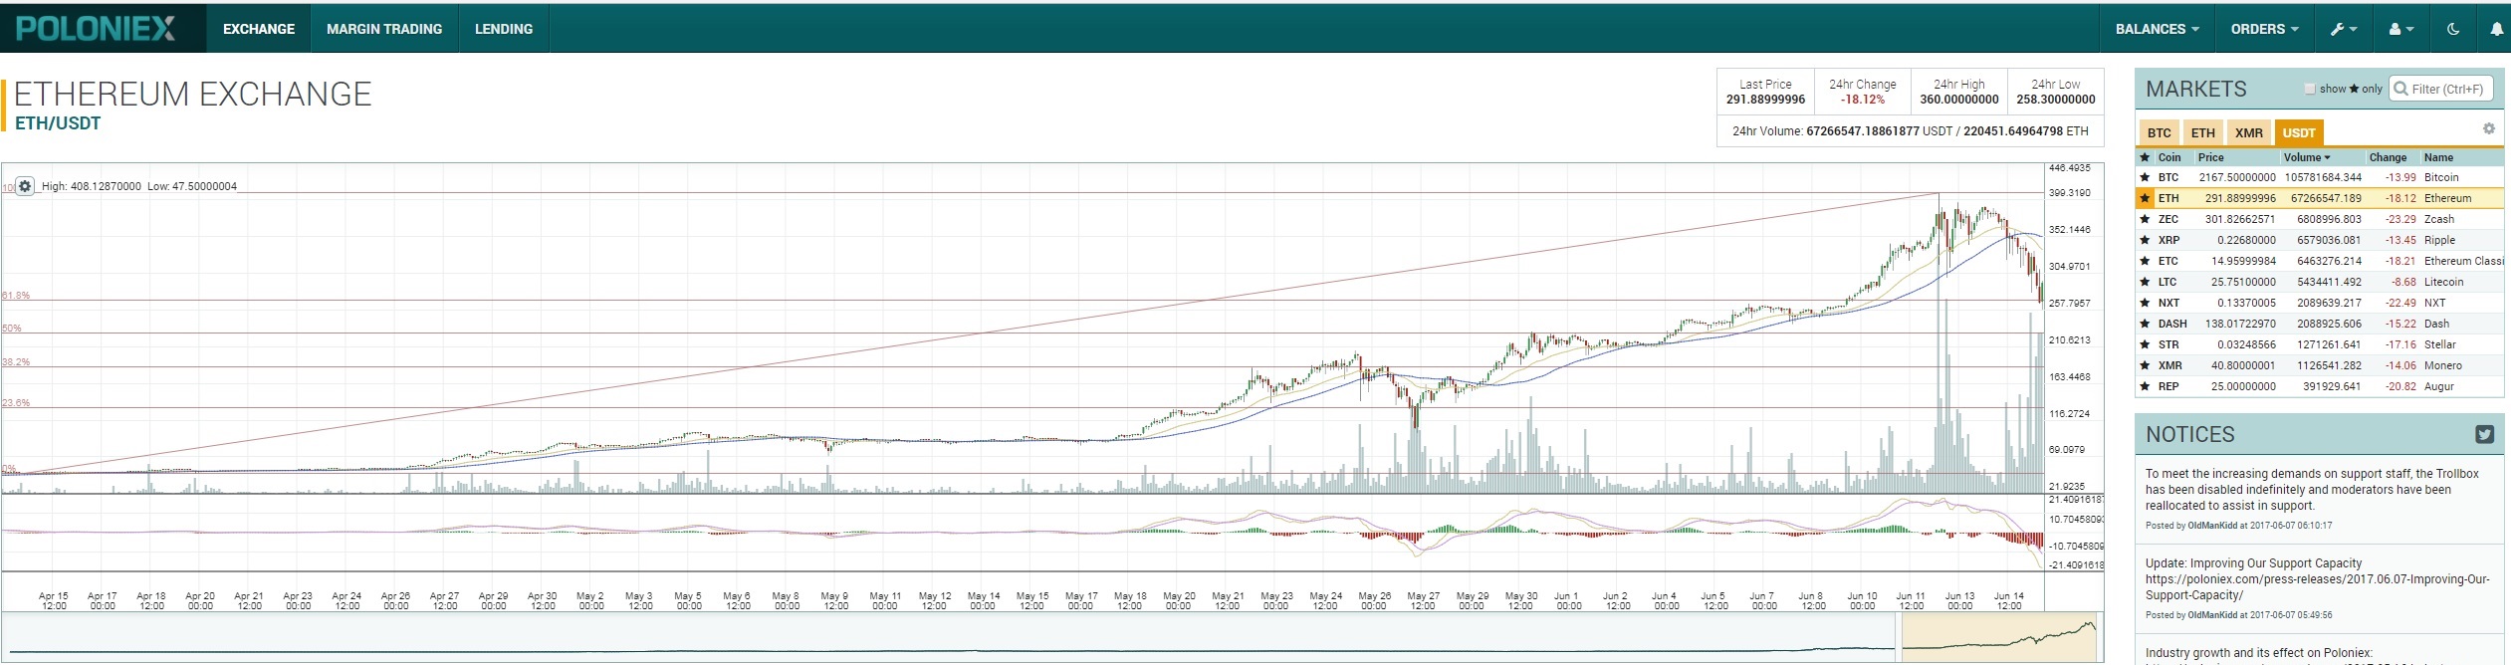Sort markets by the star column header

click(x=2145, y=157)
